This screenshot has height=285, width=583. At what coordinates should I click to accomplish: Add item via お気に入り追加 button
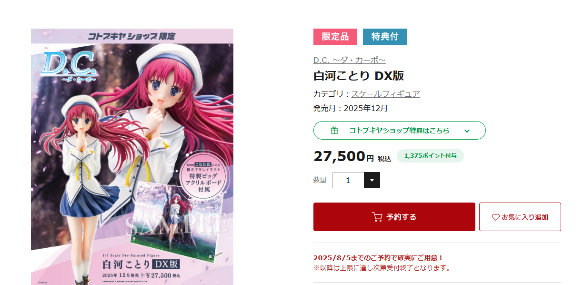pyautogui.click(x=520, y=217)
